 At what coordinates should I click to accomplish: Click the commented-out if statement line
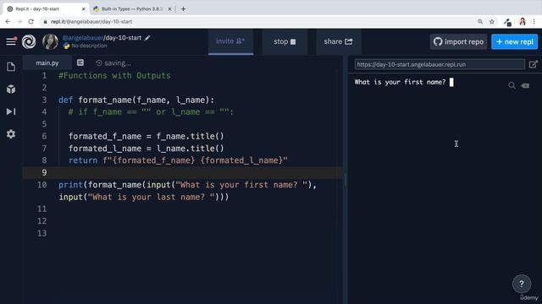point(151,112)
